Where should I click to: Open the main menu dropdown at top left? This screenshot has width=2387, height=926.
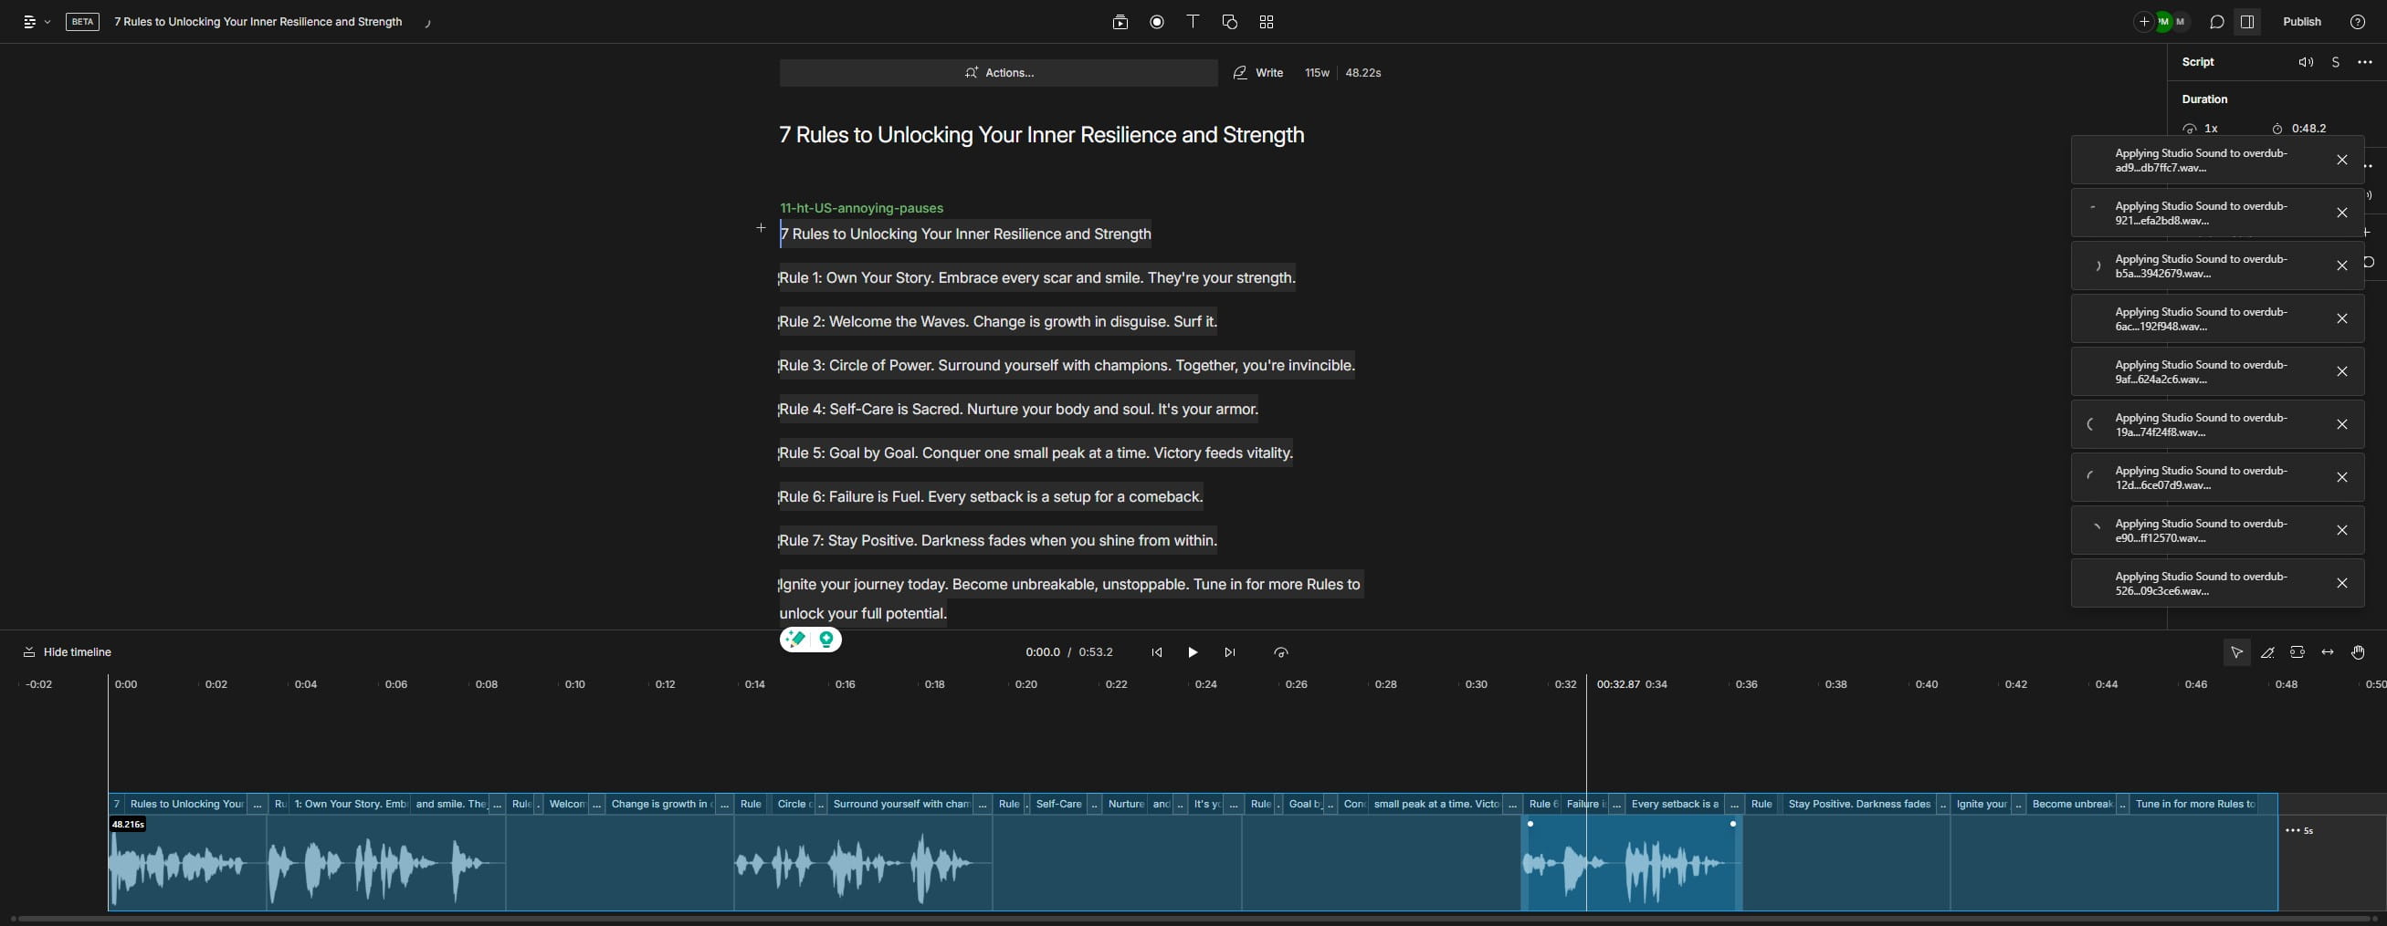(37, 22)
